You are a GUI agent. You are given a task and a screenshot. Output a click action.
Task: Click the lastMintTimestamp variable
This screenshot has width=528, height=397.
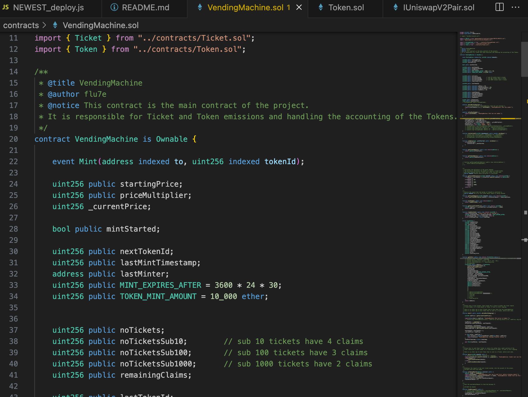point(158,263)
